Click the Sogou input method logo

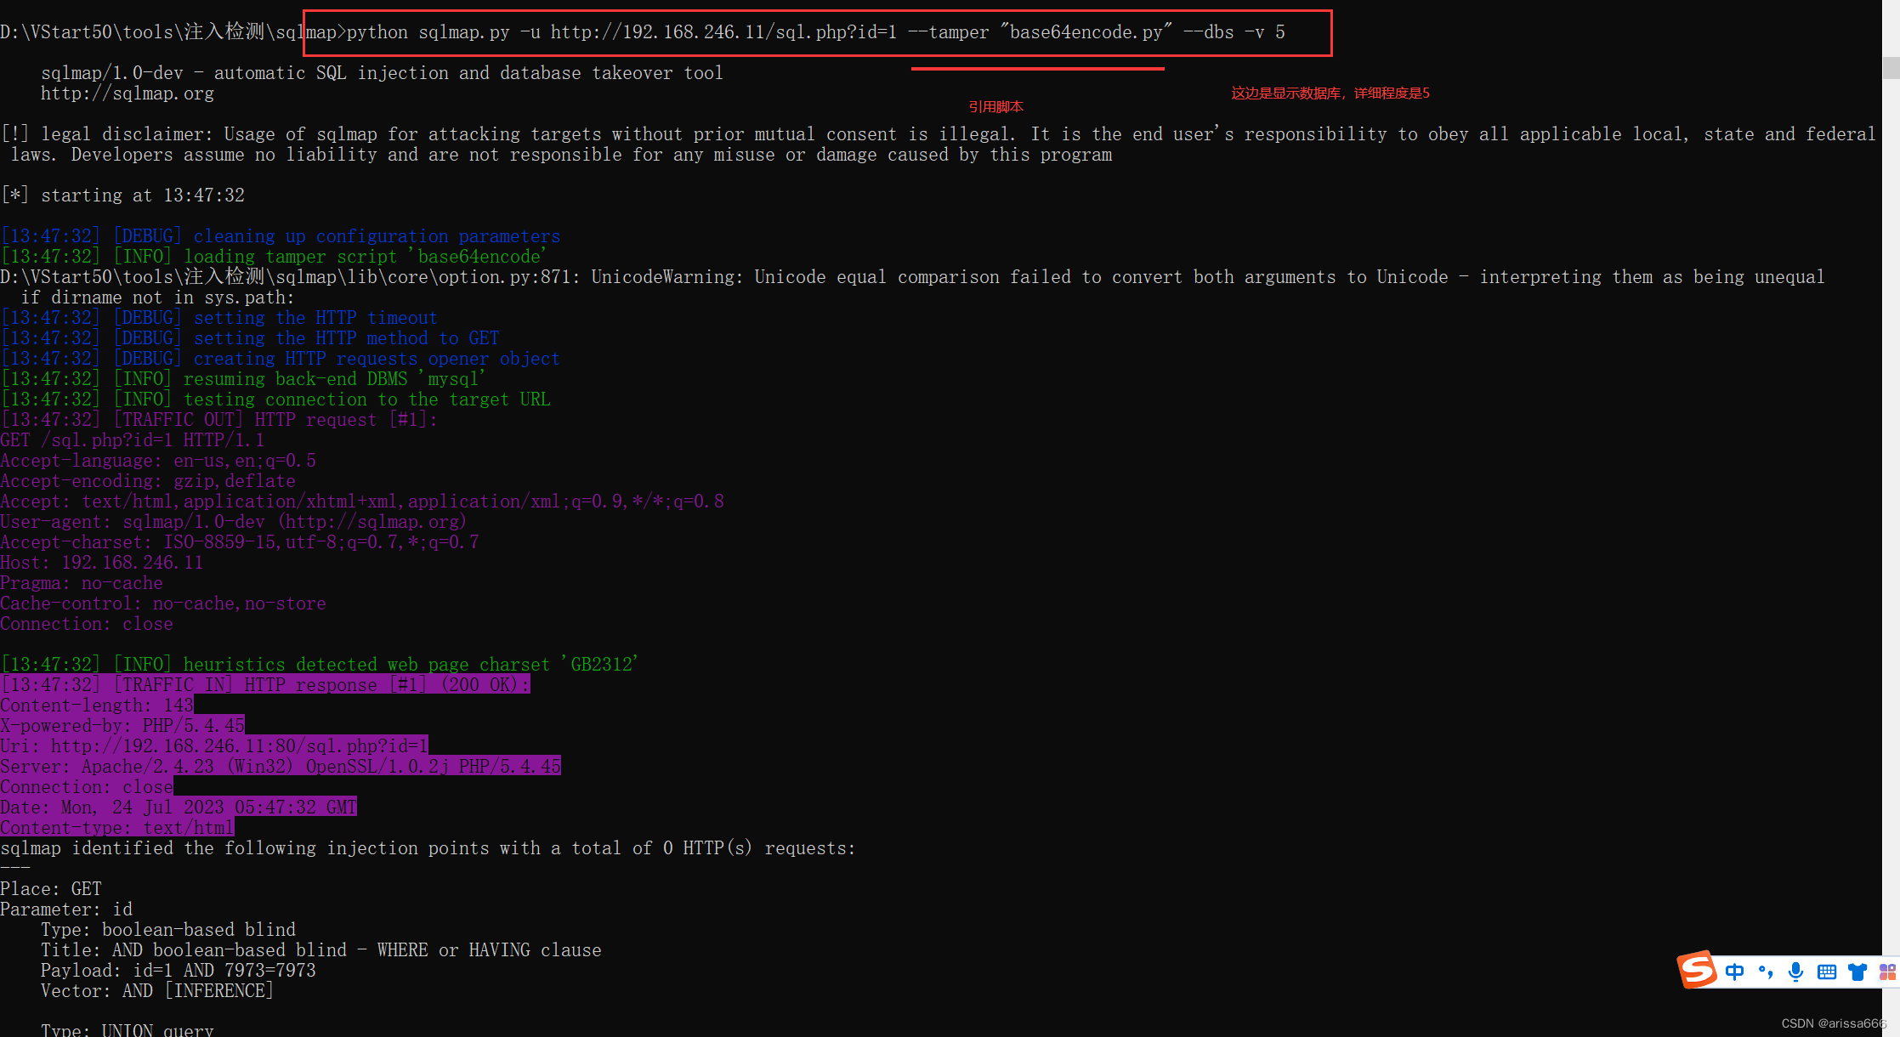(x=1697, y=970)
